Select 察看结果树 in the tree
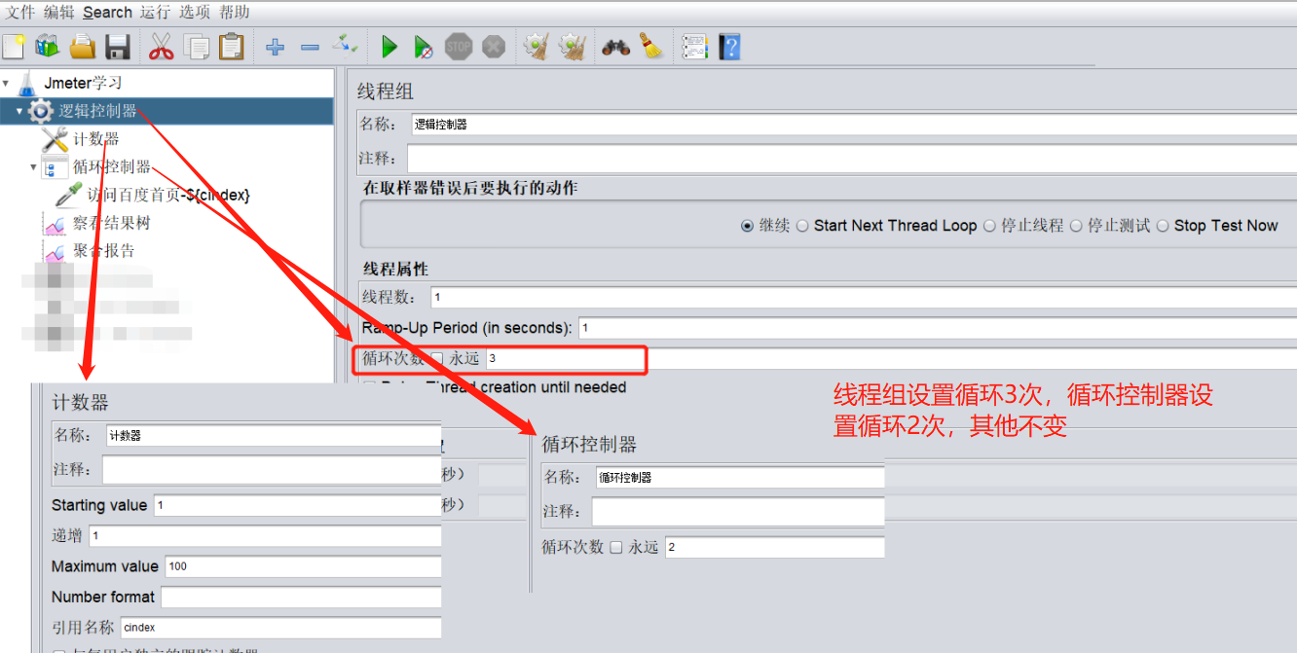 [112, 223]
